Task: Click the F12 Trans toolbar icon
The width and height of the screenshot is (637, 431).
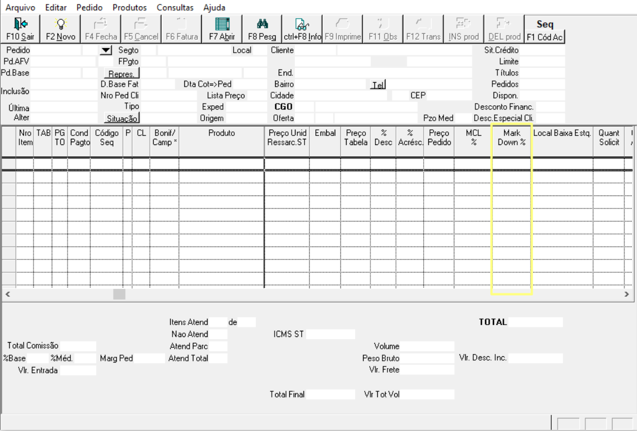Action: 423,29
